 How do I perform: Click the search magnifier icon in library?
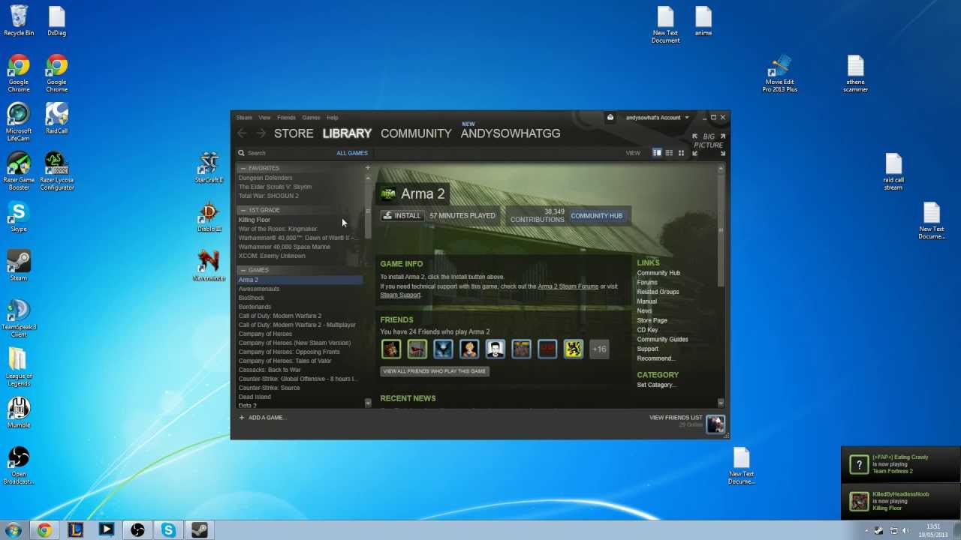(x=242, y=153)
